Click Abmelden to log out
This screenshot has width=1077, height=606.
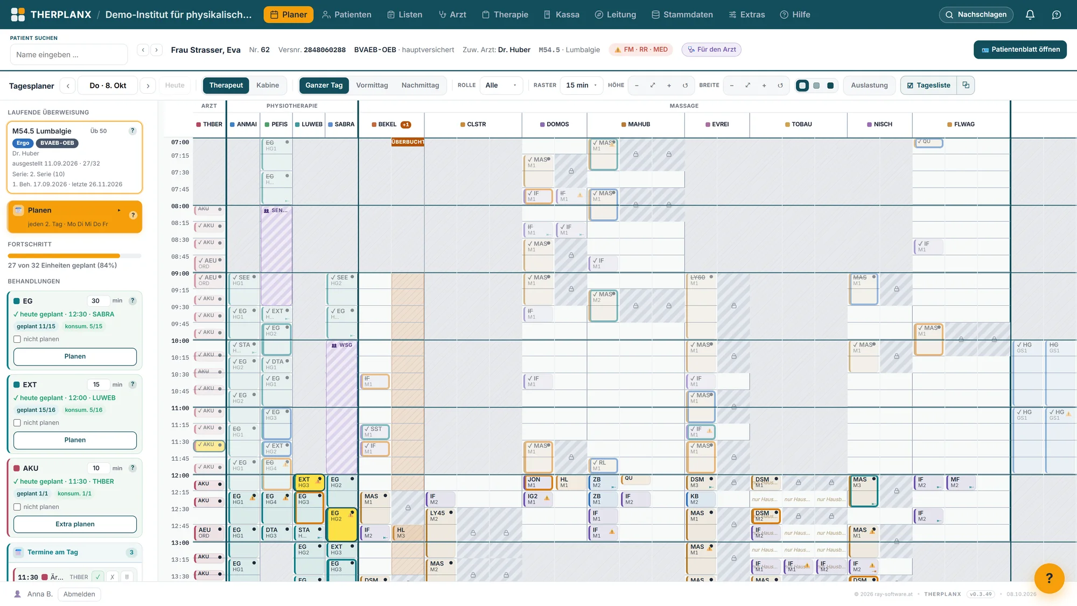click(x=79, y=594)
